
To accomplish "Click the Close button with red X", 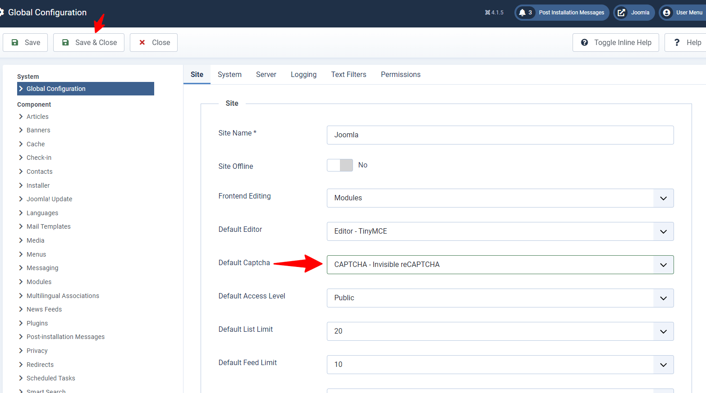I will click(x=154, y=42).
